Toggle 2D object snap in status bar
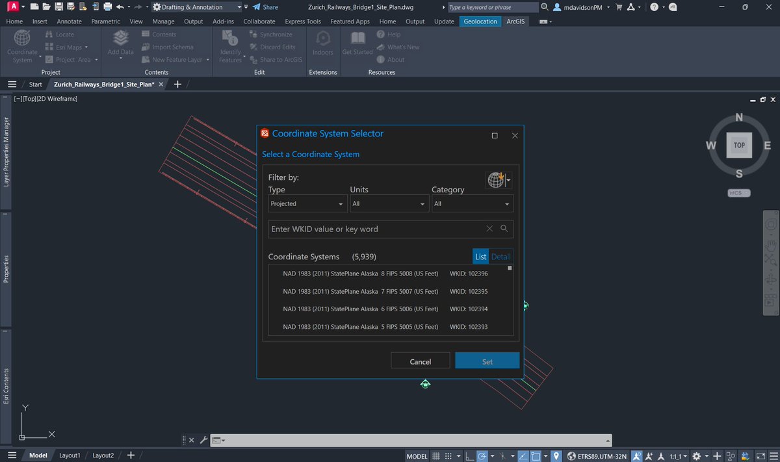Viewport: 780px width, 462px height. (536, 456)
